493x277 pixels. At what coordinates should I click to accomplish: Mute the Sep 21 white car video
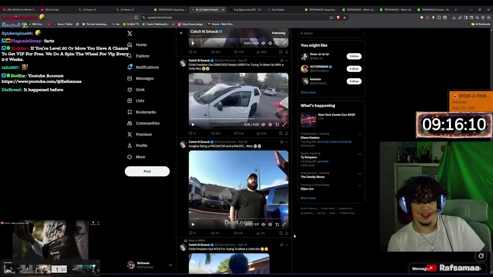click(263, 125)
